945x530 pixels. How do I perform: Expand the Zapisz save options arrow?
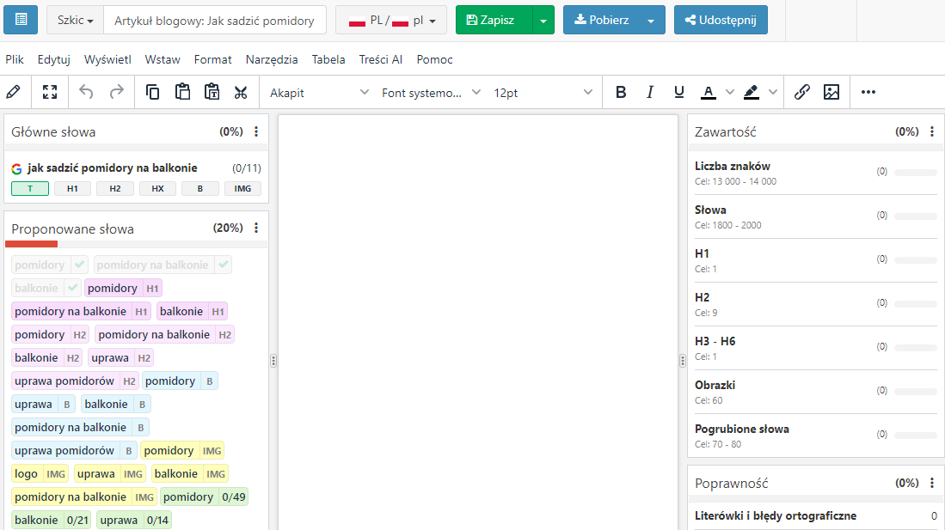(x=543, y=20)
